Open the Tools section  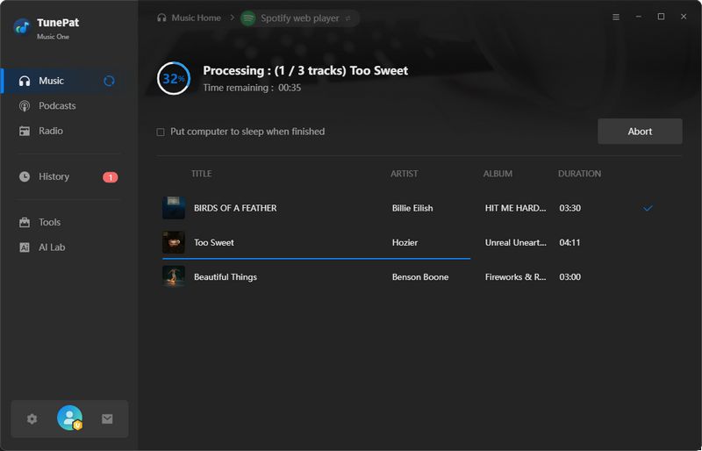pos(49,223)
